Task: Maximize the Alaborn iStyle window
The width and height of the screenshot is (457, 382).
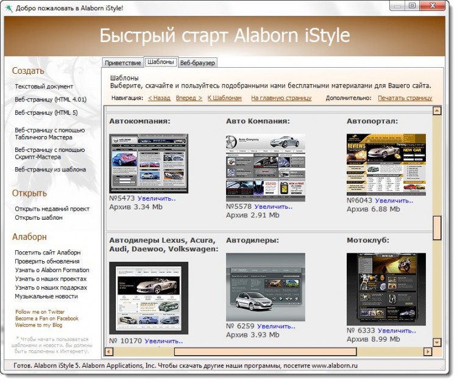Action: click(412, 5)
